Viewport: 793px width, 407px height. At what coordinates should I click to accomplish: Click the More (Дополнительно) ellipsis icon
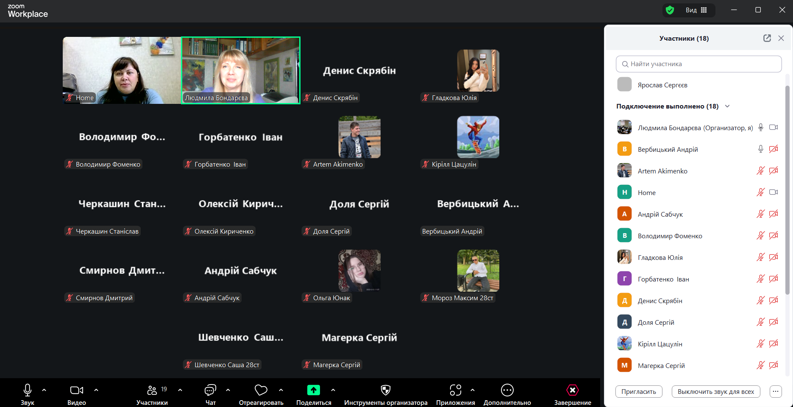(507, 390)
